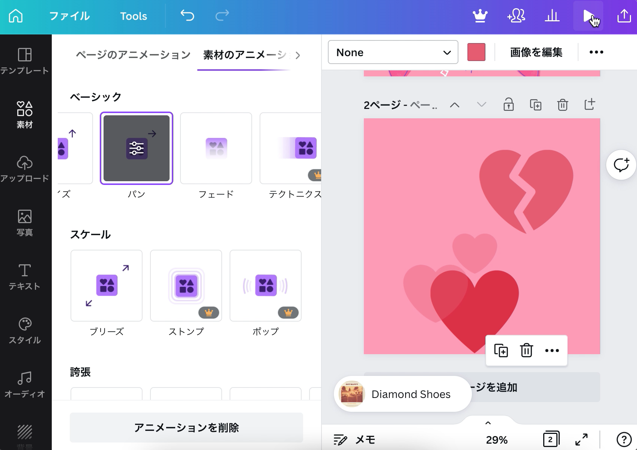
Task: Click アニメーションを削除 button
Action: (x=186, y=428)
